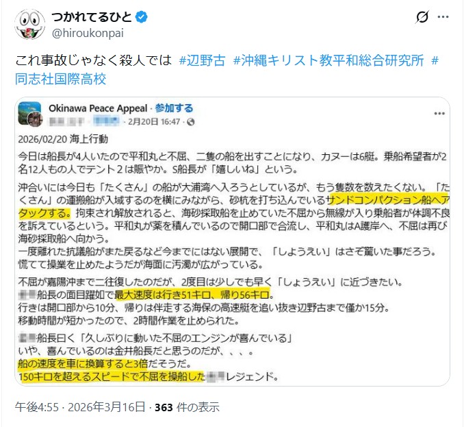Open the tweet's three-dot more menu
The image size is (464, 427).
[443, 17]
